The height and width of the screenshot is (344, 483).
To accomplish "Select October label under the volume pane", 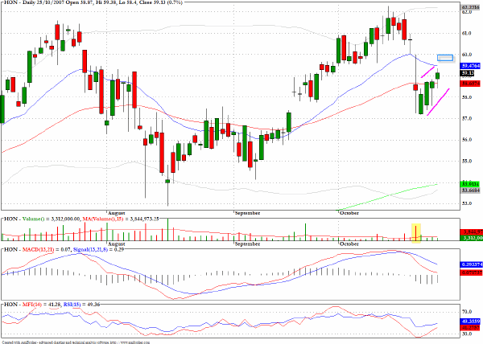I will tap(349, 244).
